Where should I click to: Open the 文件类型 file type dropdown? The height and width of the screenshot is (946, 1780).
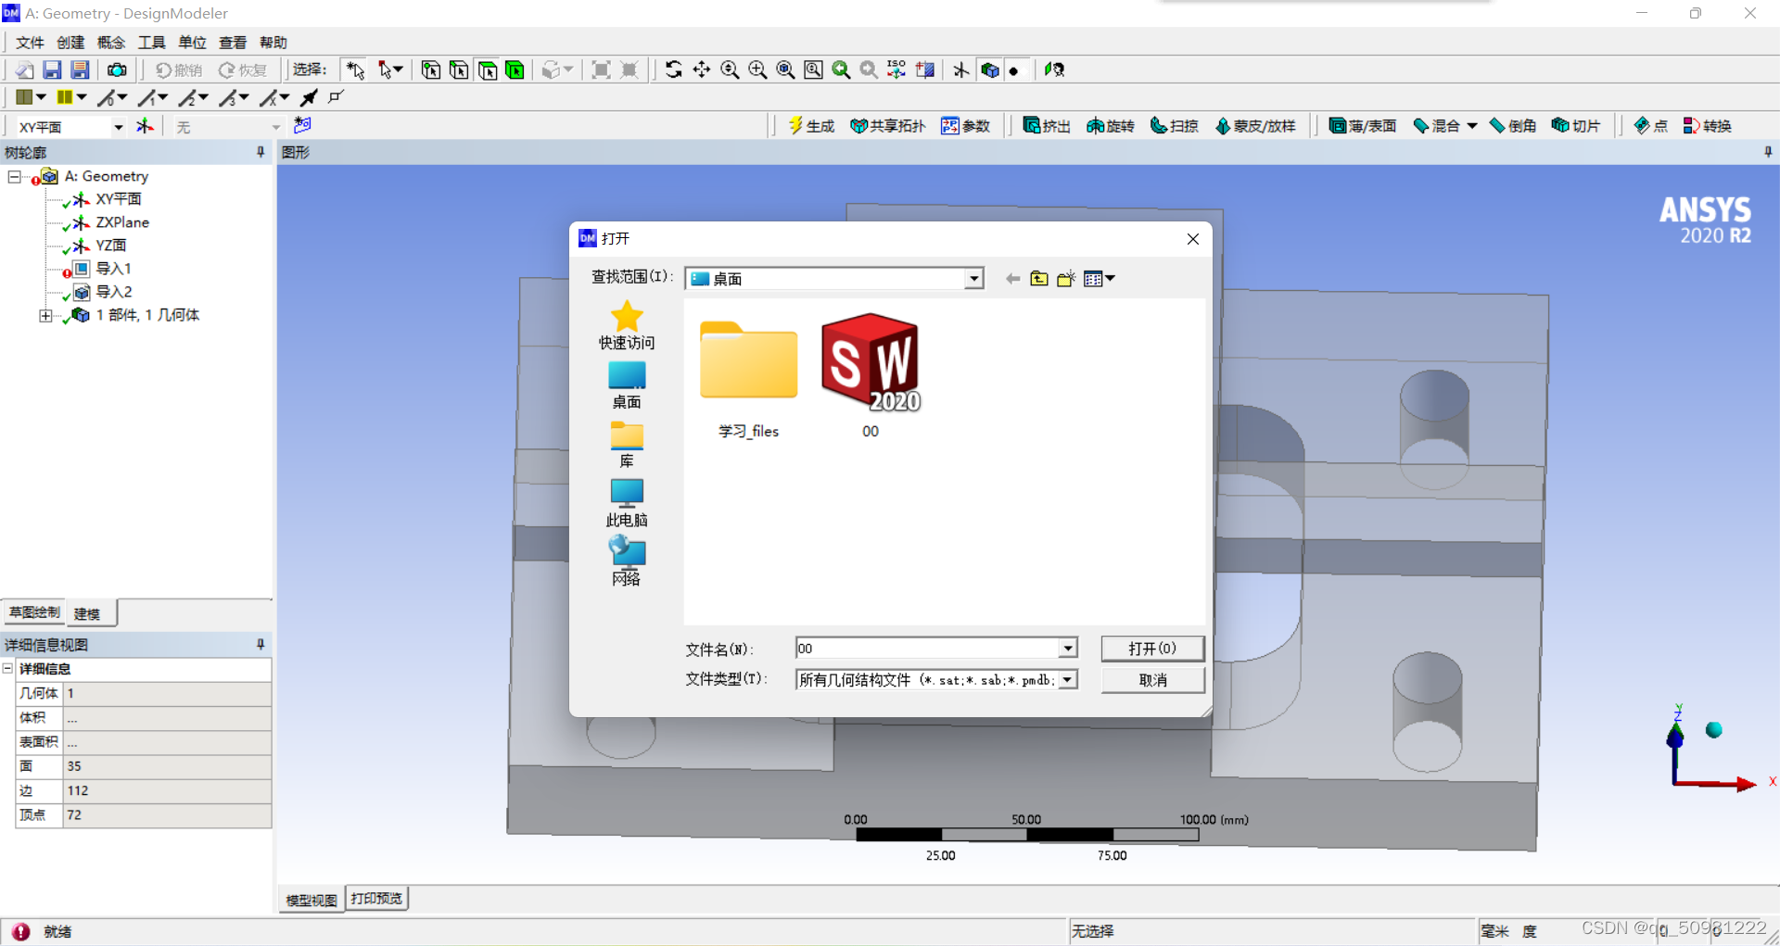coord(1068,680)
